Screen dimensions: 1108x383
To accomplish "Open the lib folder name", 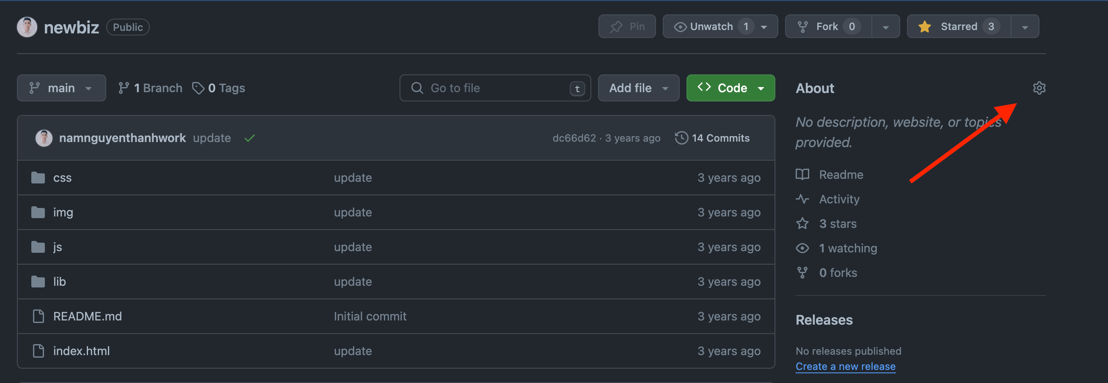I will tap(59, 282).
